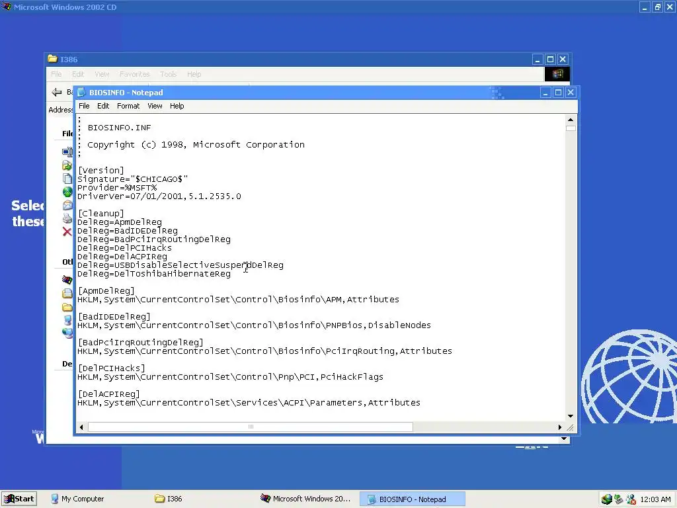Open the Edit menu in I386 window

click(78, 74)
